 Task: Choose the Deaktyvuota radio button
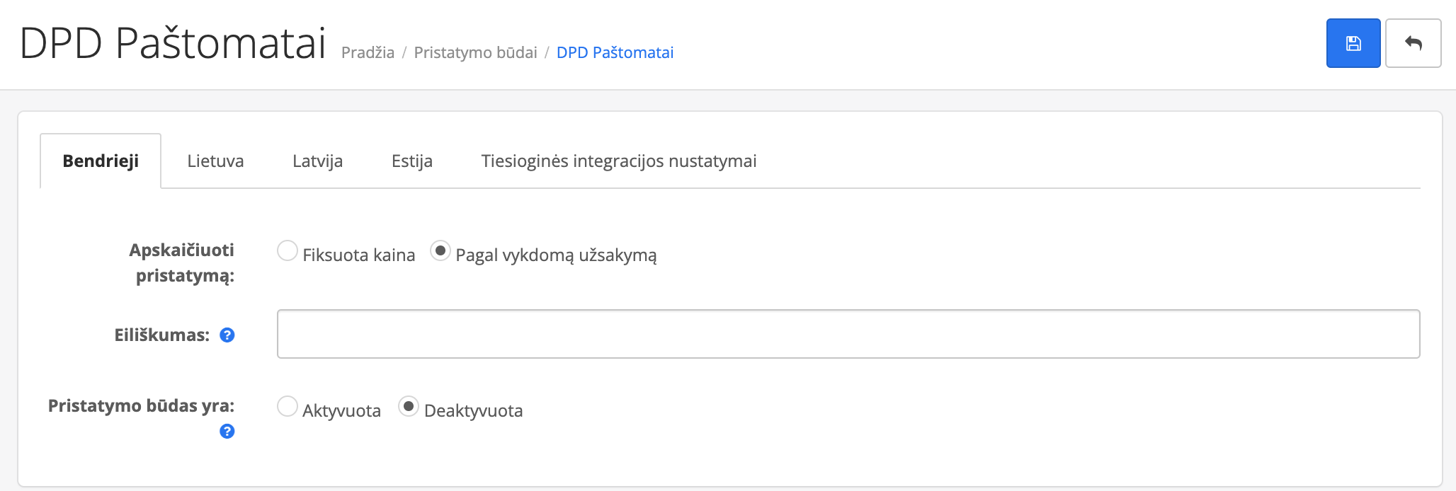point(409,407)
